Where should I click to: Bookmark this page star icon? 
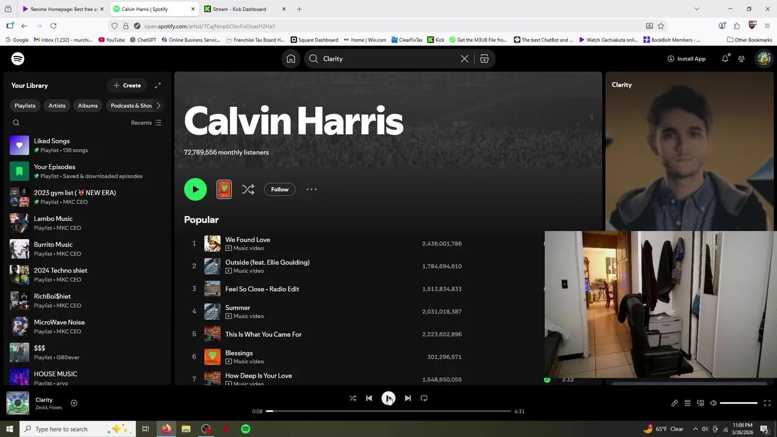tap(661, 26)
